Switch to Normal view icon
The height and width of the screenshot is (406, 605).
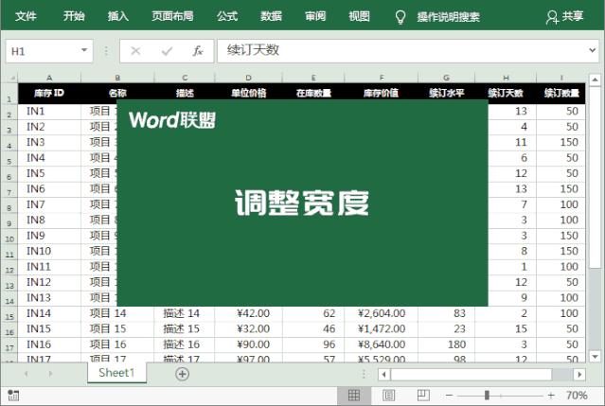point(354,396)
